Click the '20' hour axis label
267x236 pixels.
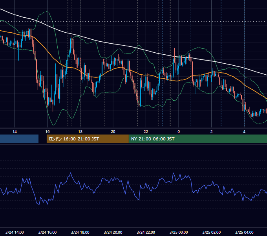(x=113, y=132)
